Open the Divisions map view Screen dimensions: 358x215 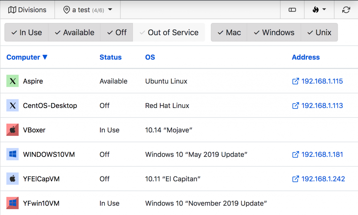point(27,9)
